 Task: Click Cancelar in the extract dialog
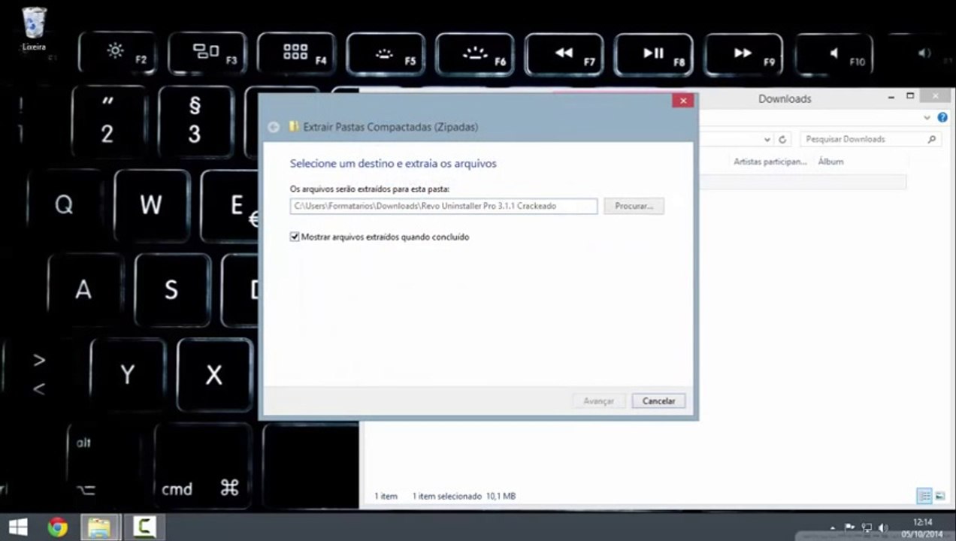tap(658, 401)
